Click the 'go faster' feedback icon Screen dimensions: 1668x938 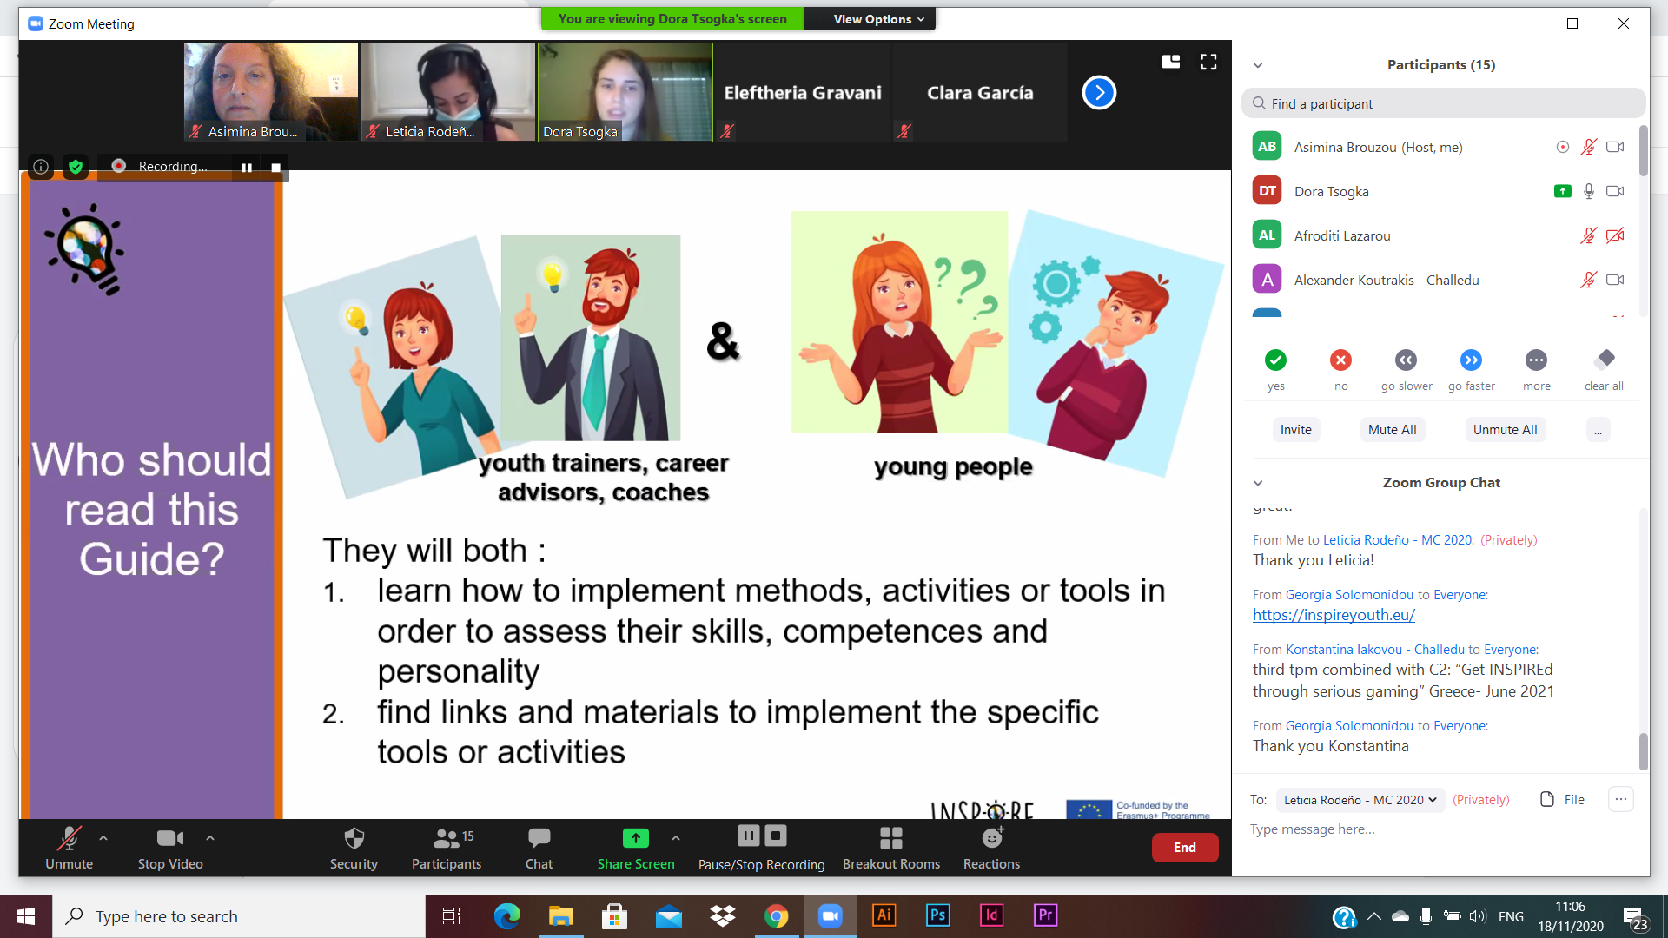pos(1471,360)
